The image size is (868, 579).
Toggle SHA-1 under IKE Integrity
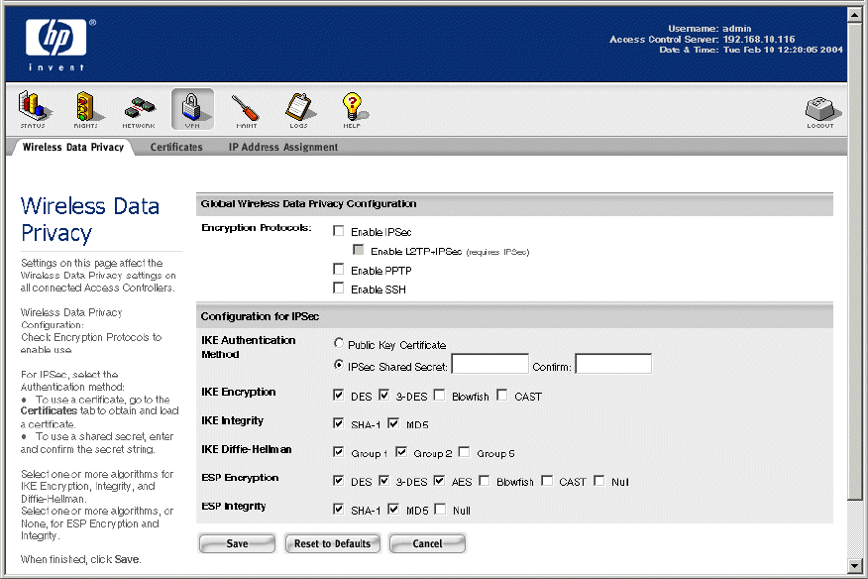338,423
